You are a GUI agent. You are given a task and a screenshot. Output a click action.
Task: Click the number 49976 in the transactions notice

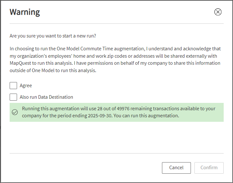click(123, 109)
